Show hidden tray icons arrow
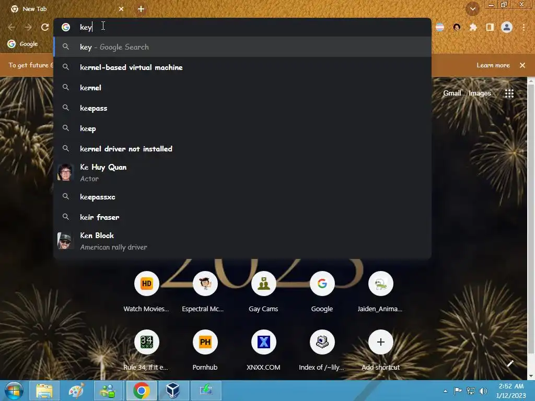Viewport: 535px width, 401px height. tap(445, 391)
